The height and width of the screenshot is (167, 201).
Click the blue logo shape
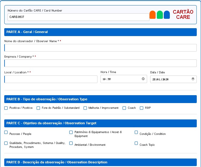(x=167, y=15)
